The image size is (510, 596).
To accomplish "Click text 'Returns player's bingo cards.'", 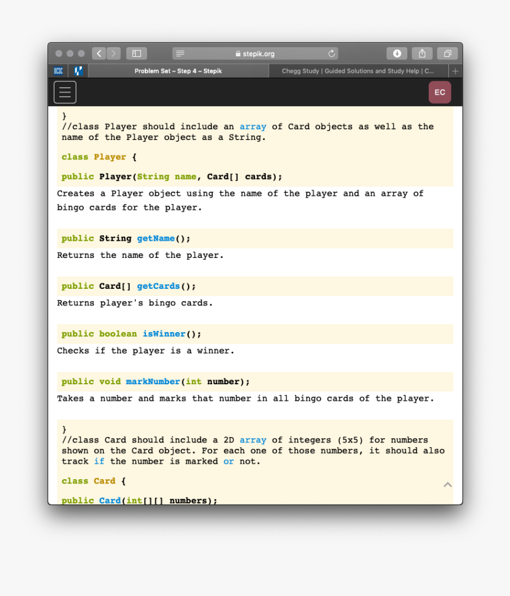I will point(135,303).
